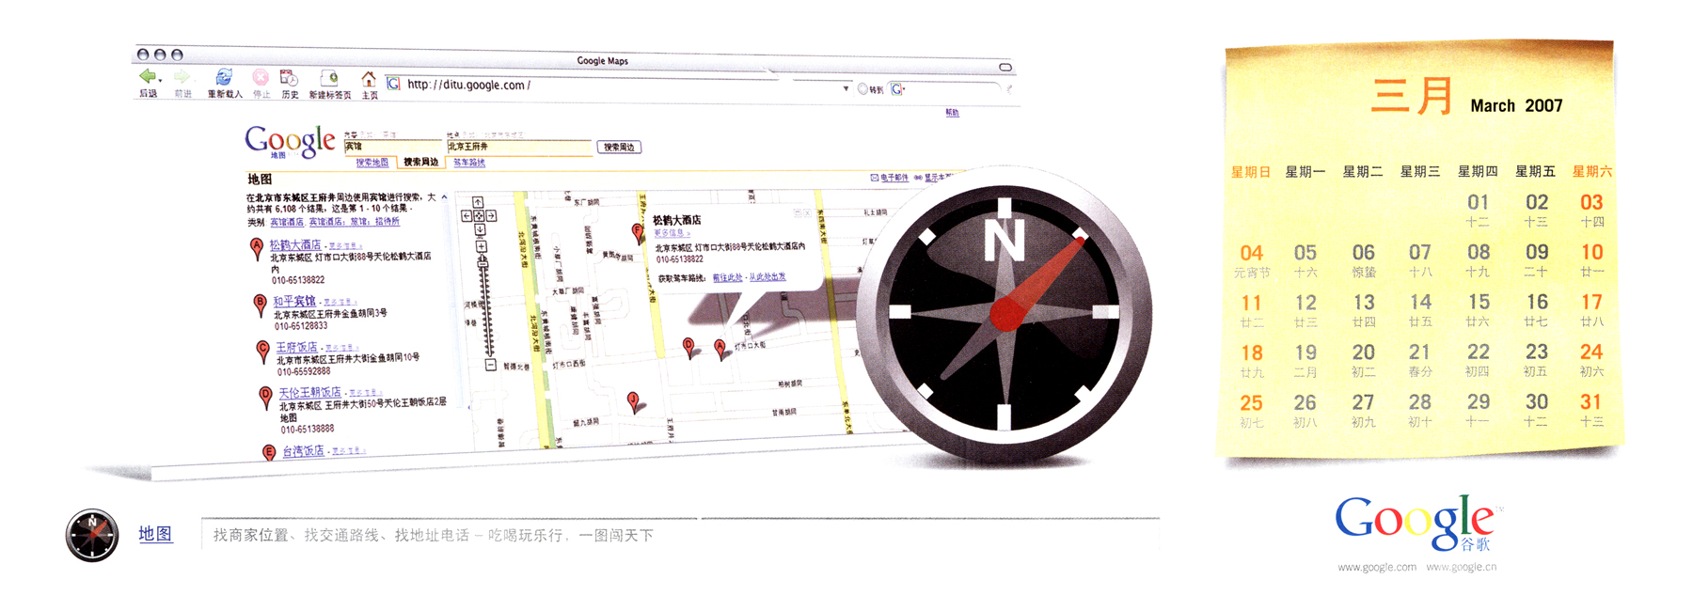
Task: Maximize the 松鹤大酒店 info bubble
Action: coord(798,213)
